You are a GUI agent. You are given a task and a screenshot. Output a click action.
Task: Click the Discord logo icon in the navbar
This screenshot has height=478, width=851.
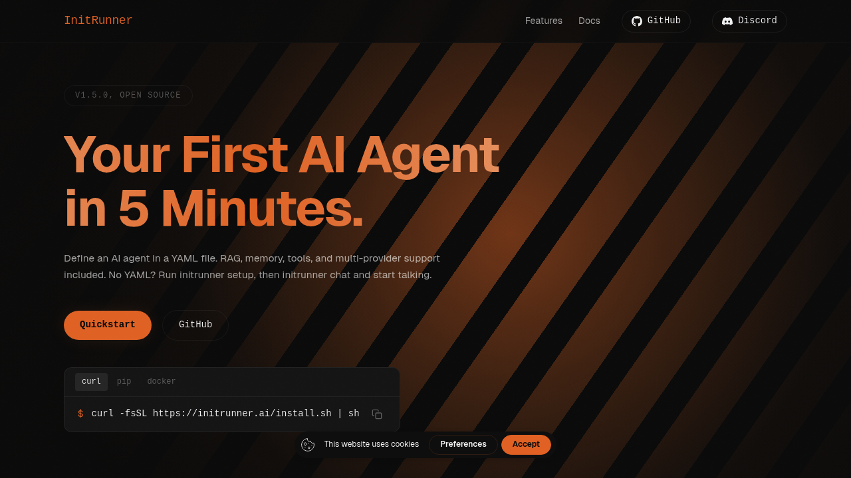point(727,21)
